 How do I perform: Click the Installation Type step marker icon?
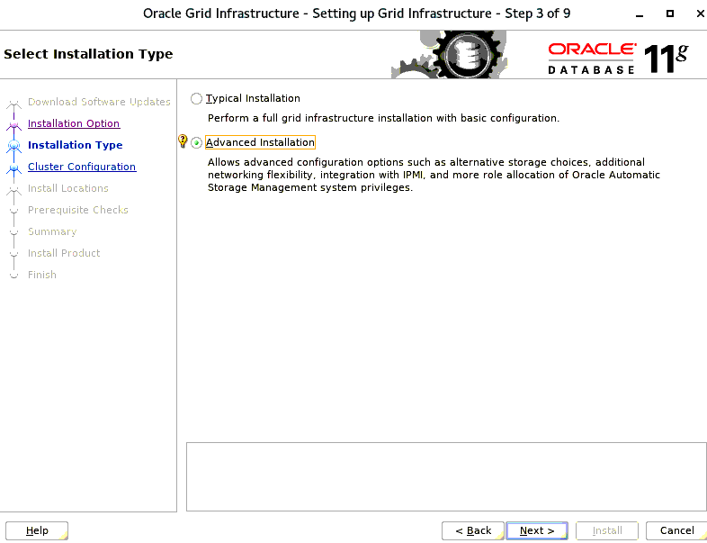(x=13, y=146)
